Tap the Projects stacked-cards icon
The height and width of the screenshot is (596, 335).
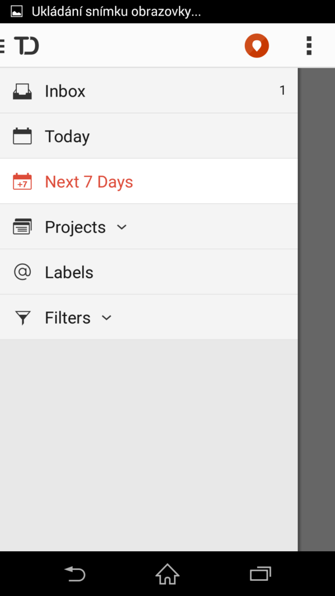[x=22, y=226]
